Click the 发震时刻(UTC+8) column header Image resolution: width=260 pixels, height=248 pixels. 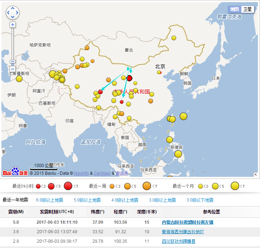(x=57, y=212)
